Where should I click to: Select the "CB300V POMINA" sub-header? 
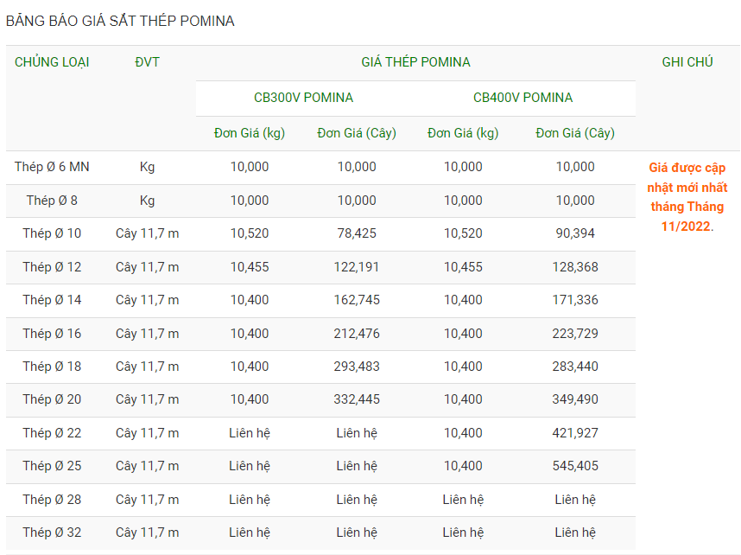(x=303, y=98)
